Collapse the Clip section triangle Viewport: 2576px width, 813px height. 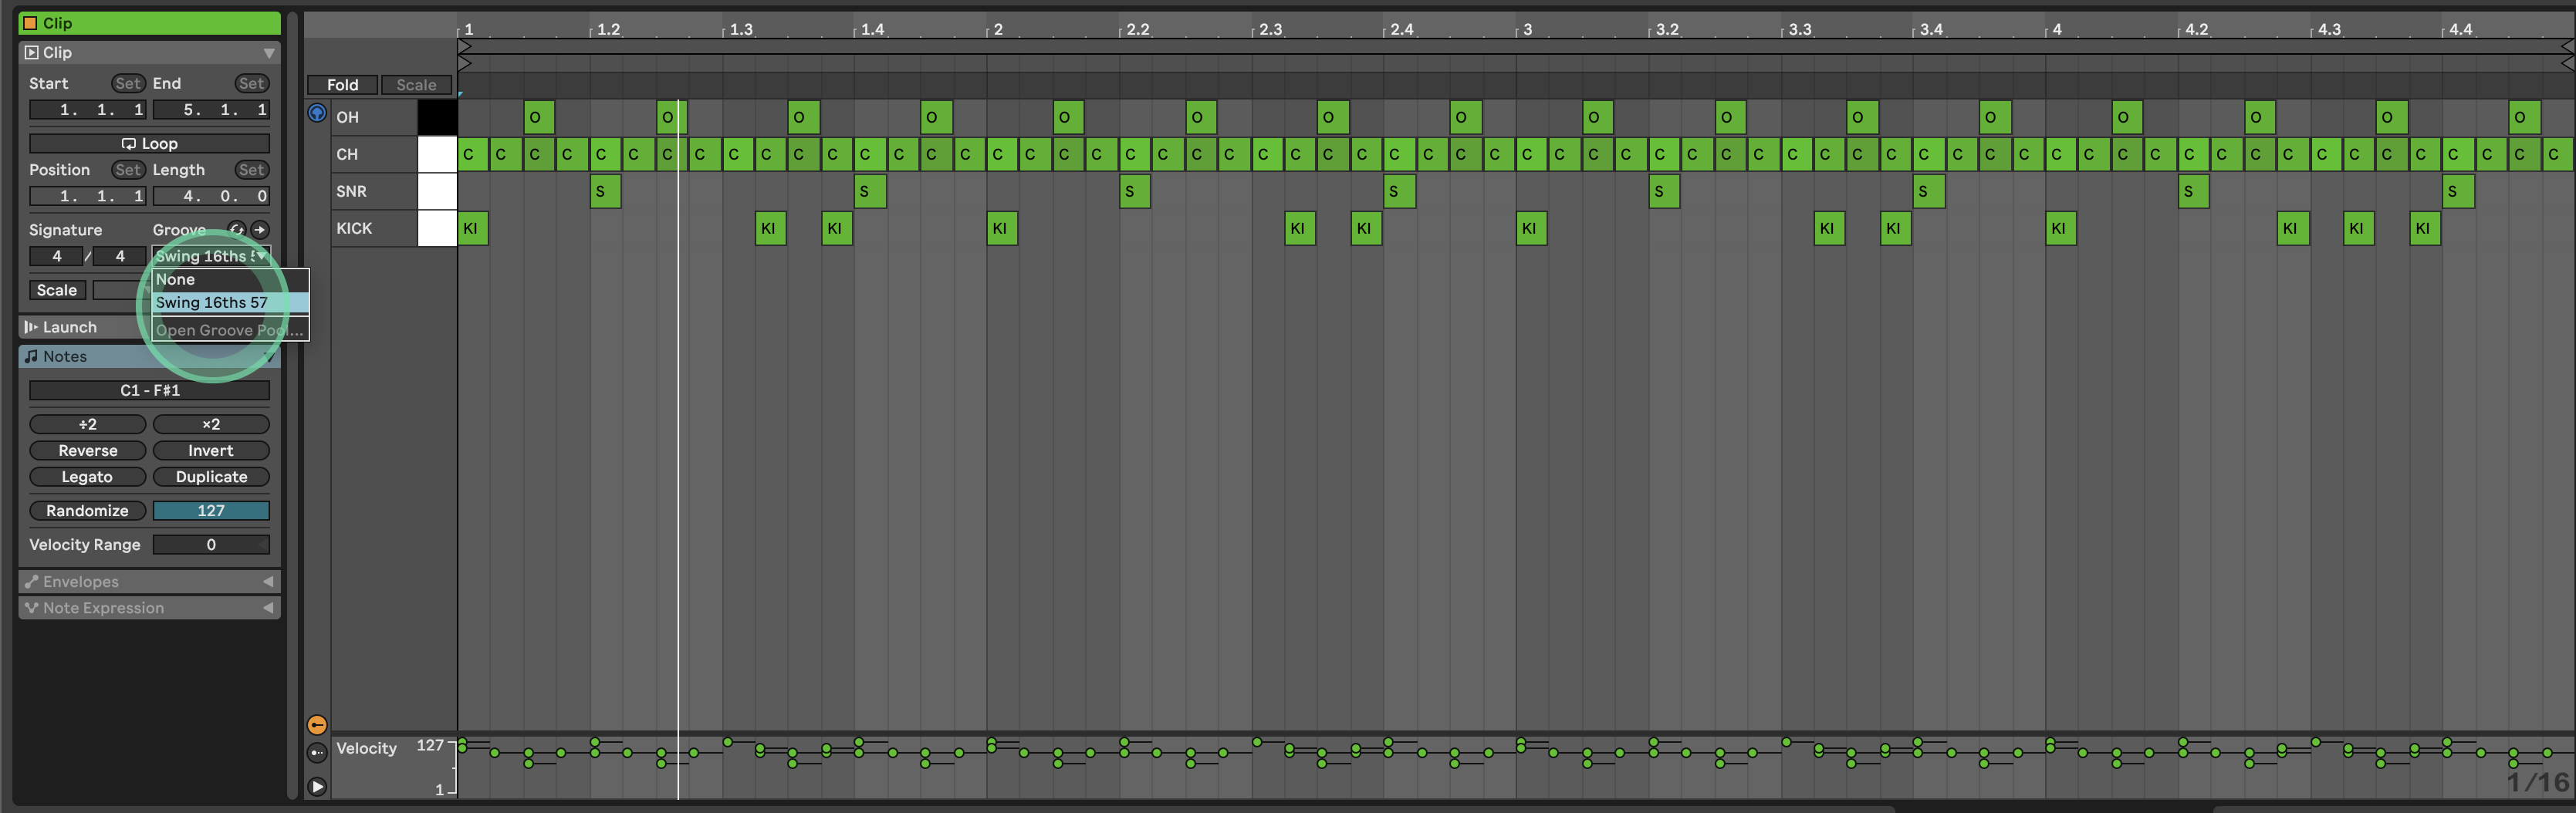[x=268, y=53]
